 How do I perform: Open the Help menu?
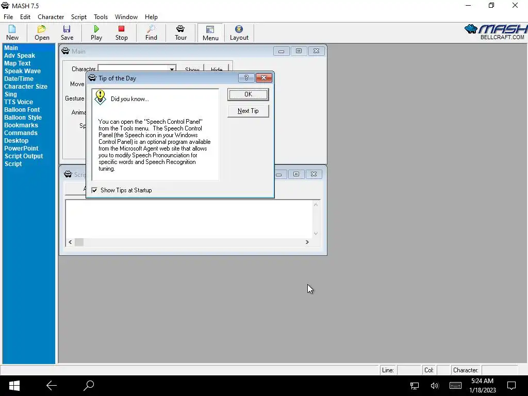click(x=151, y=17)
